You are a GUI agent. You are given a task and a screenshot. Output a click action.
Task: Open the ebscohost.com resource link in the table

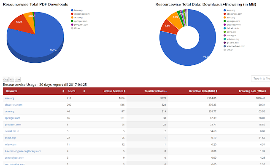13,105
